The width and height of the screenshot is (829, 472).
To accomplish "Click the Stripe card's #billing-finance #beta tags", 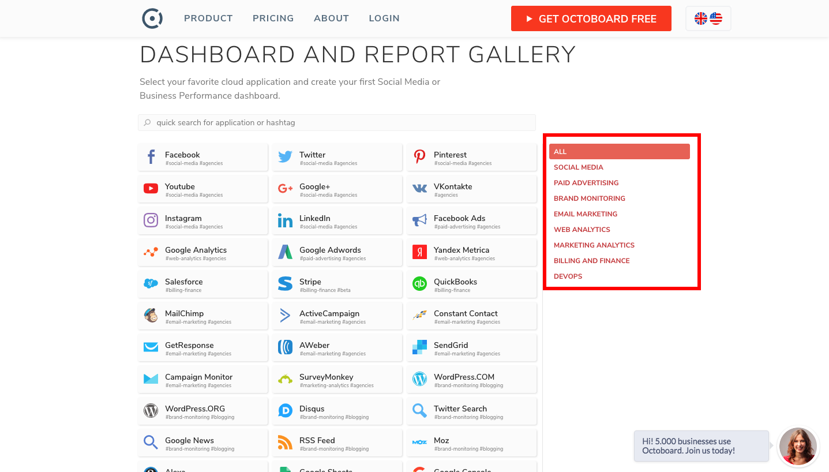I will (325, 290).
